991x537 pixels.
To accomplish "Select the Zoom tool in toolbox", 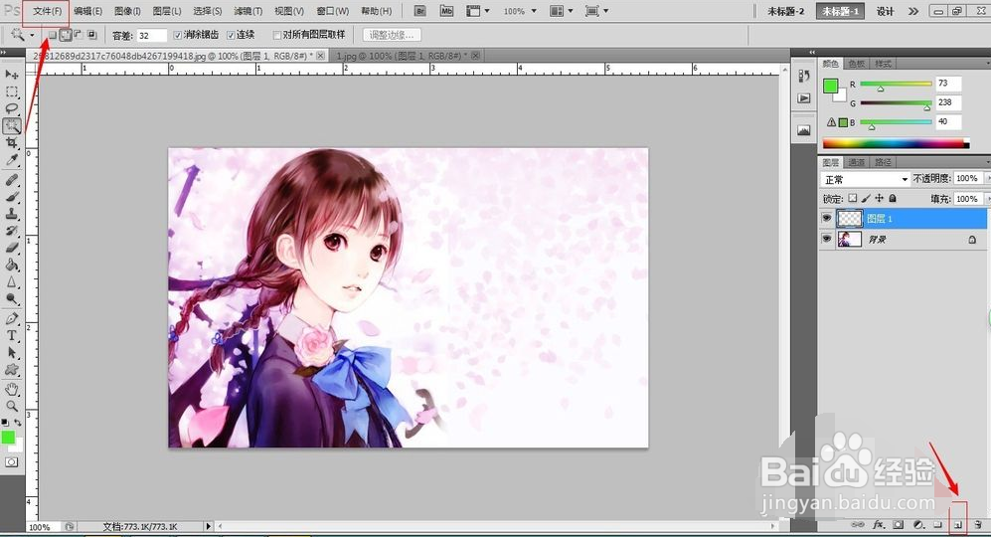I will (x=11, y=406).
